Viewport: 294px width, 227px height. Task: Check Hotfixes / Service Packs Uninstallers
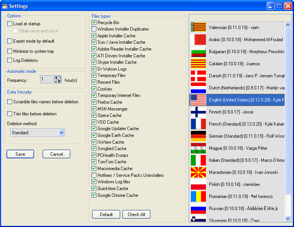(x=94, y=175)
